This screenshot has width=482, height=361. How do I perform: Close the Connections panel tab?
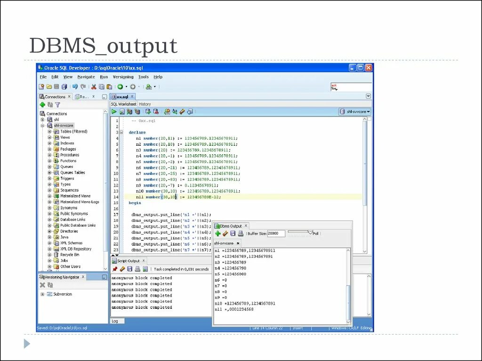[x=69, y=97]
